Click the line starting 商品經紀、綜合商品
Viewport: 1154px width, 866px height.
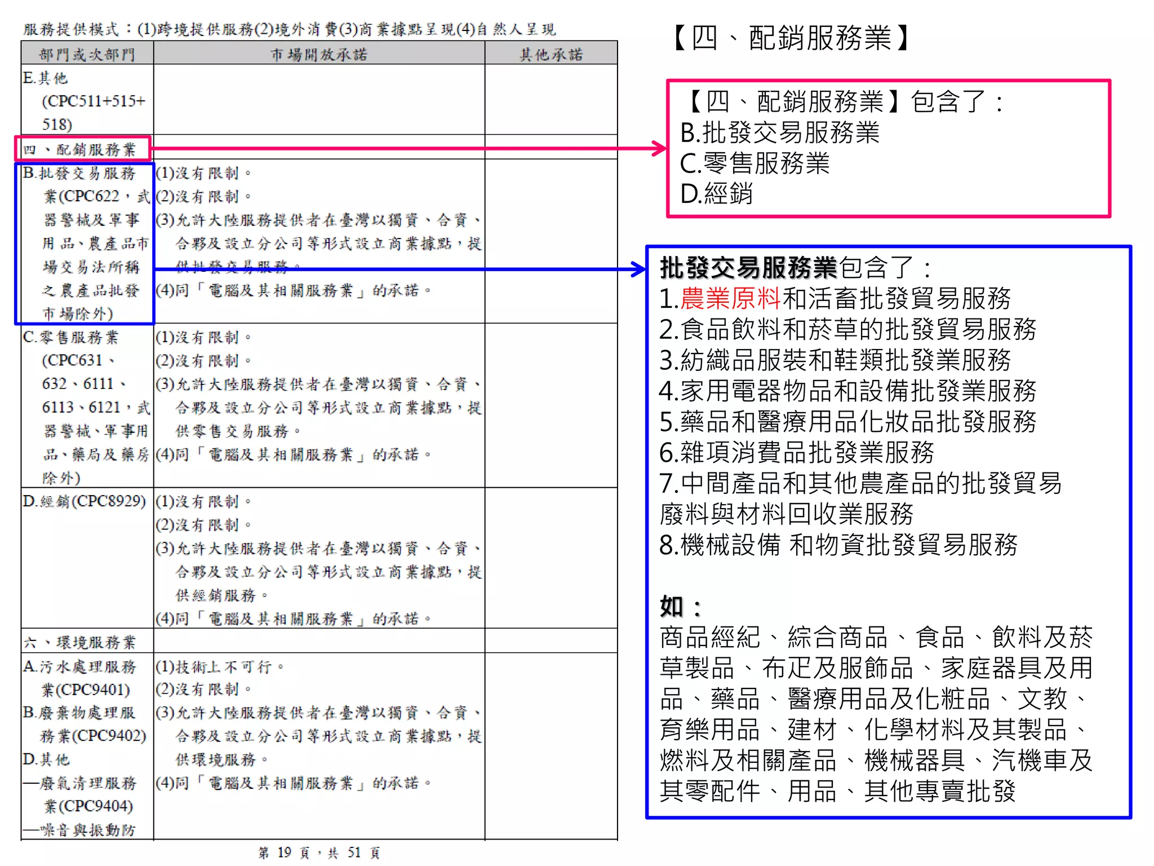pyautogui.click(x=876, y=637)
